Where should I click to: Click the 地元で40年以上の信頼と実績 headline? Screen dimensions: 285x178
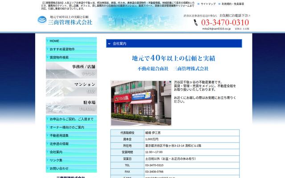click(174, 58)
